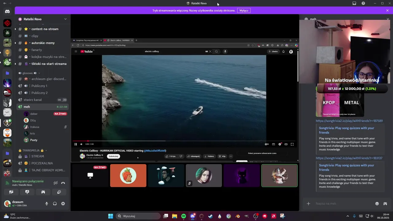Open Discord direct messages home icon
This screenshot has height=221, width=393.
click(x=7, y=11)
